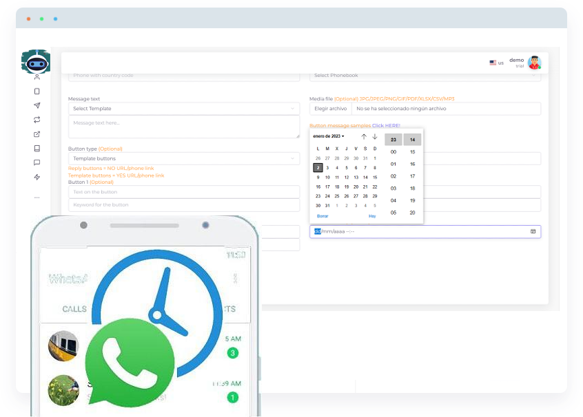Select day 31 in the last calendar row
Screen dimensions: 583x417
point(327,206)
